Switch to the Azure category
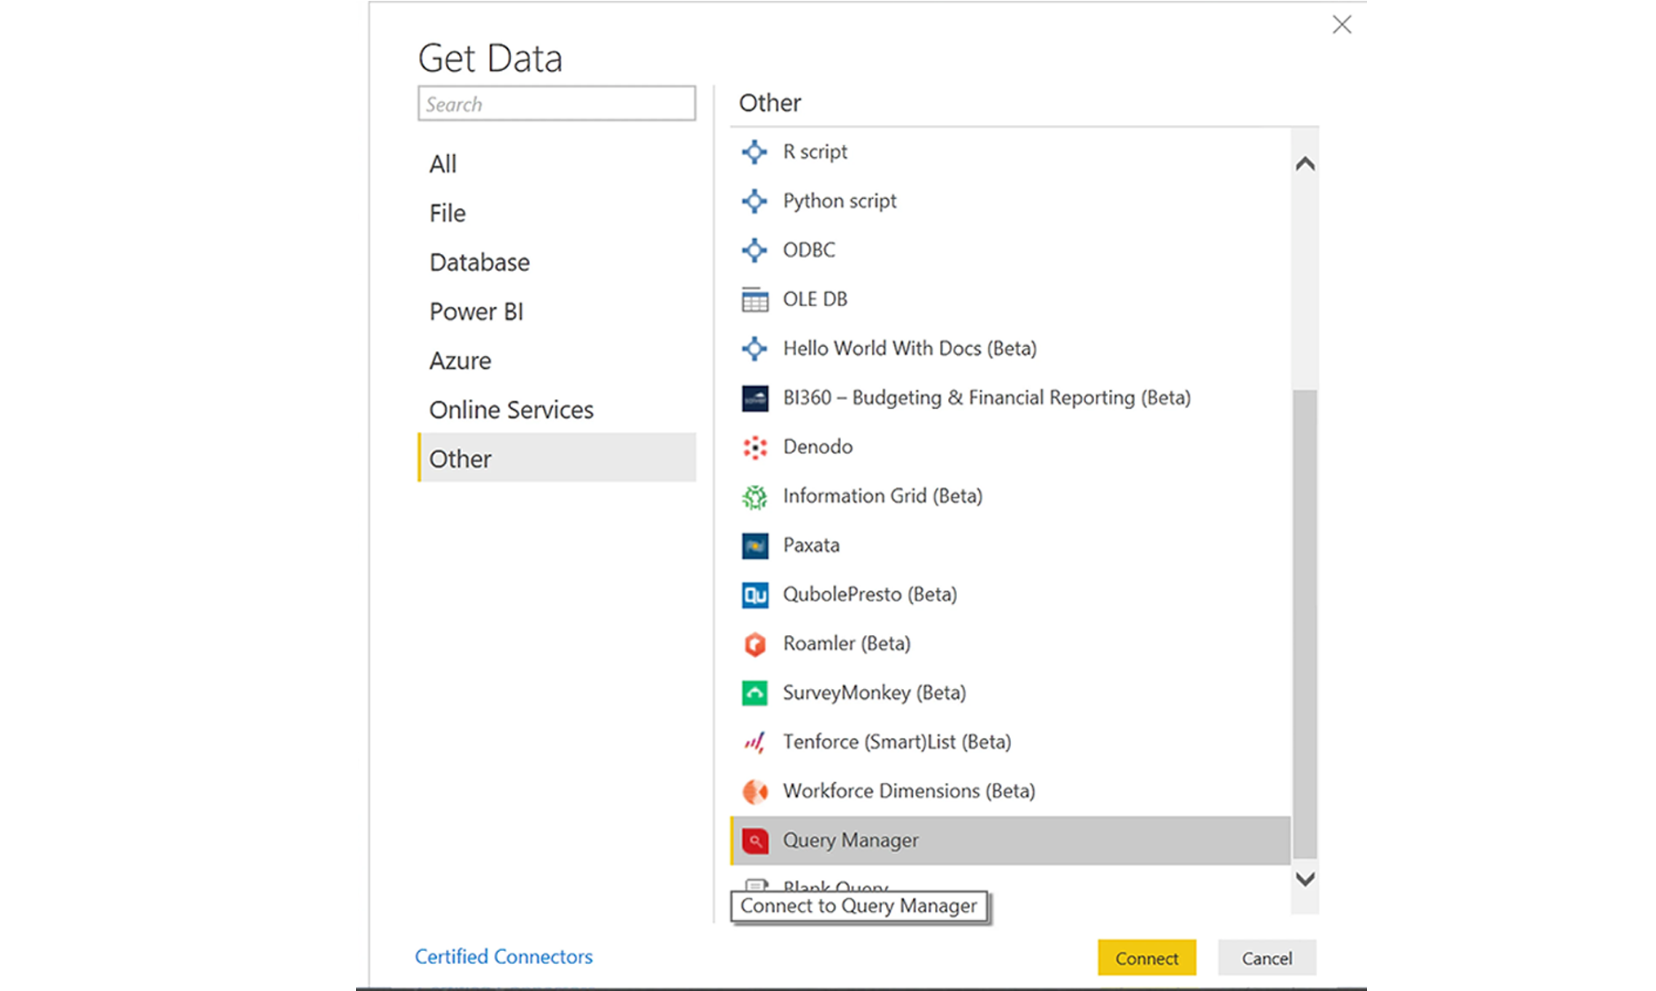 pos(557,361)
